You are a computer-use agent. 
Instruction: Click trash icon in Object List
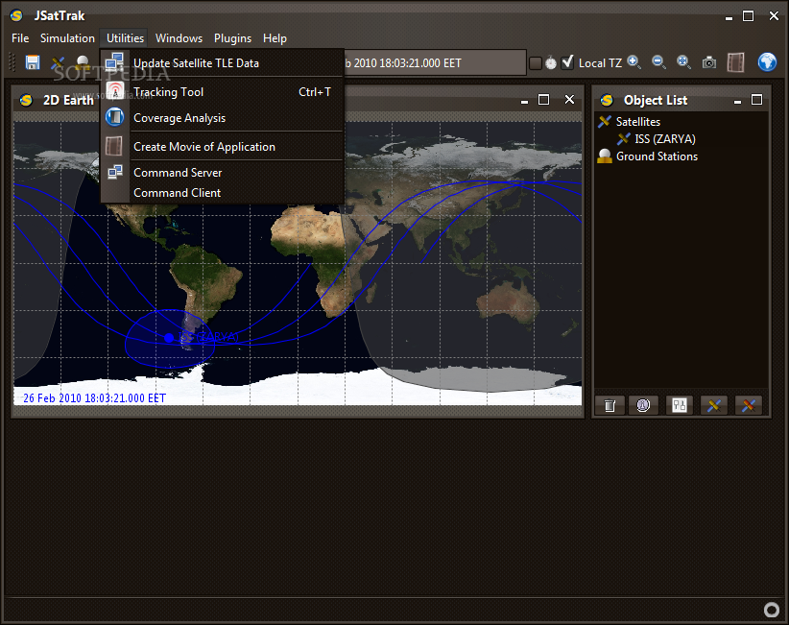(610, 405)
